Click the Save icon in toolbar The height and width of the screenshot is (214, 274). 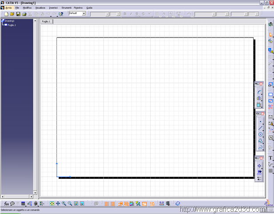click(x=18, y=14)
